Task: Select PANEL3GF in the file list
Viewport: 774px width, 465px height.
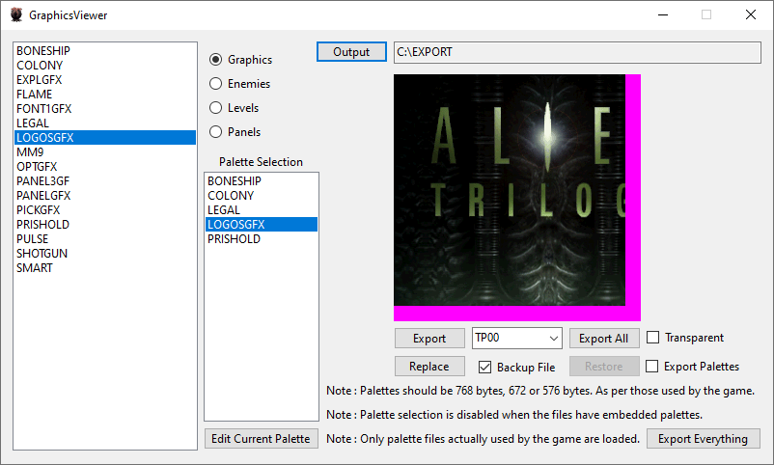Action: click(105, 181)
